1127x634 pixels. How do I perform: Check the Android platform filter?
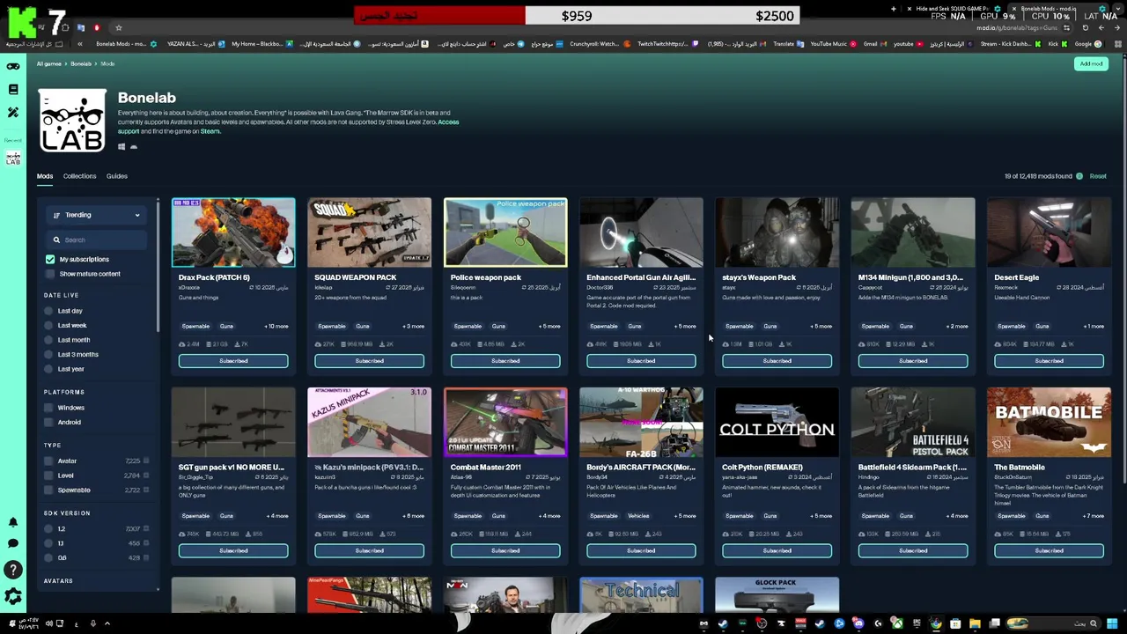click(x=49, y=423)
